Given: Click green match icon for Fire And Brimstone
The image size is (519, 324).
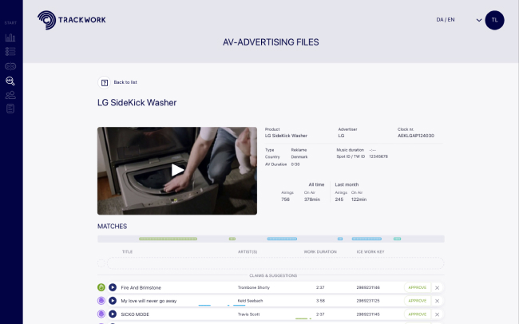Looking at the screenshot, I should click(x=101, y=287).
